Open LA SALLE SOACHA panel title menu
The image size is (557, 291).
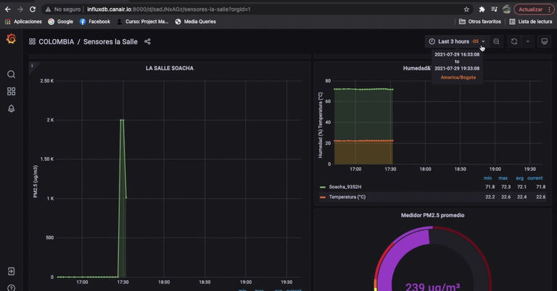coord(170,68)
